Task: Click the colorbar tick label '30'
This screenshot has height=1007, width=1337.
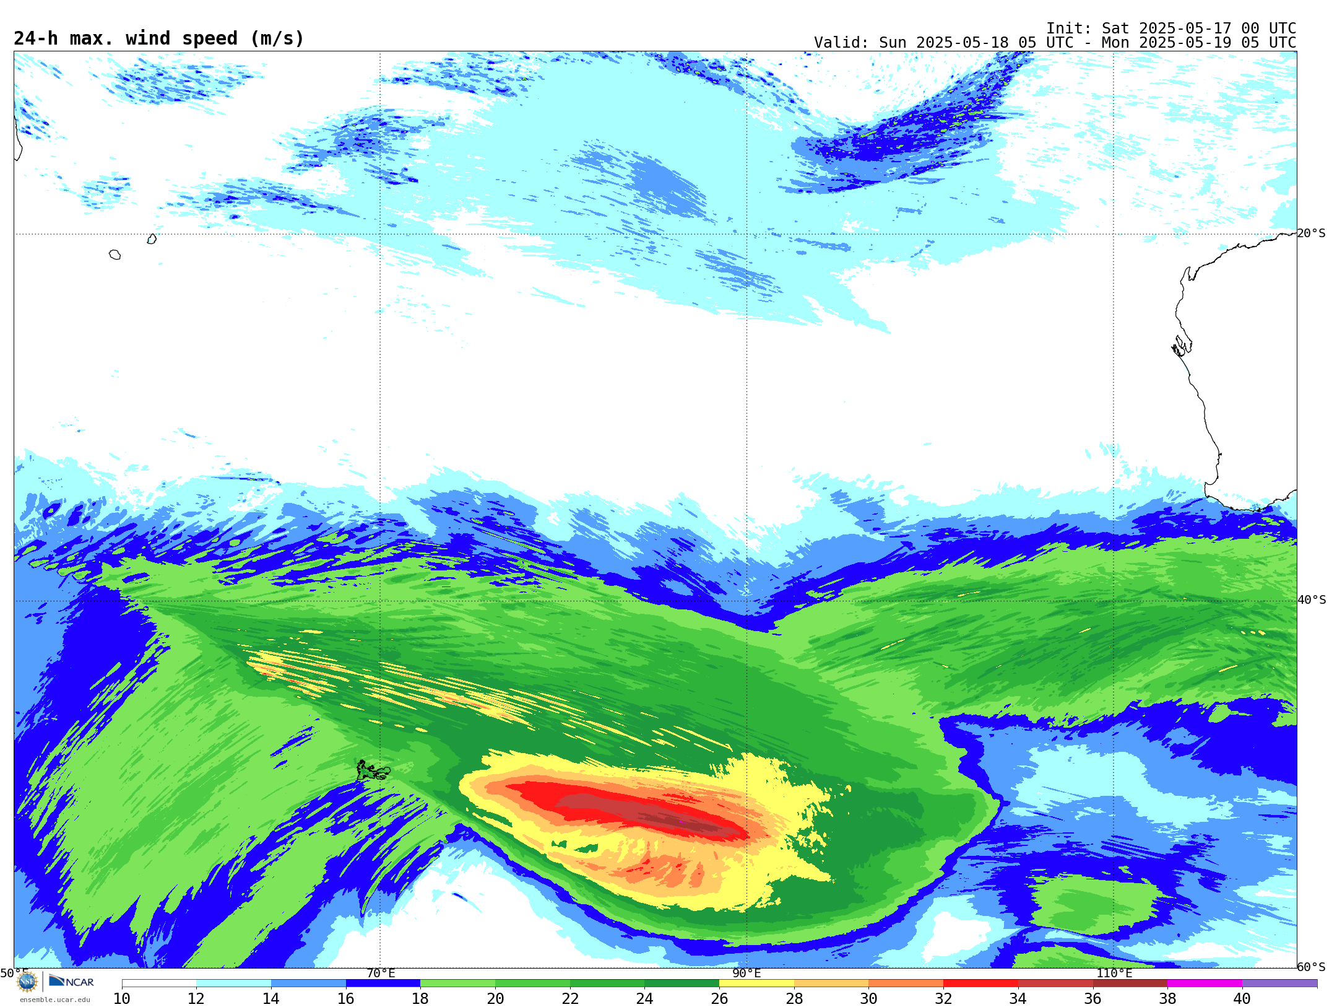Action: point(868,998)
